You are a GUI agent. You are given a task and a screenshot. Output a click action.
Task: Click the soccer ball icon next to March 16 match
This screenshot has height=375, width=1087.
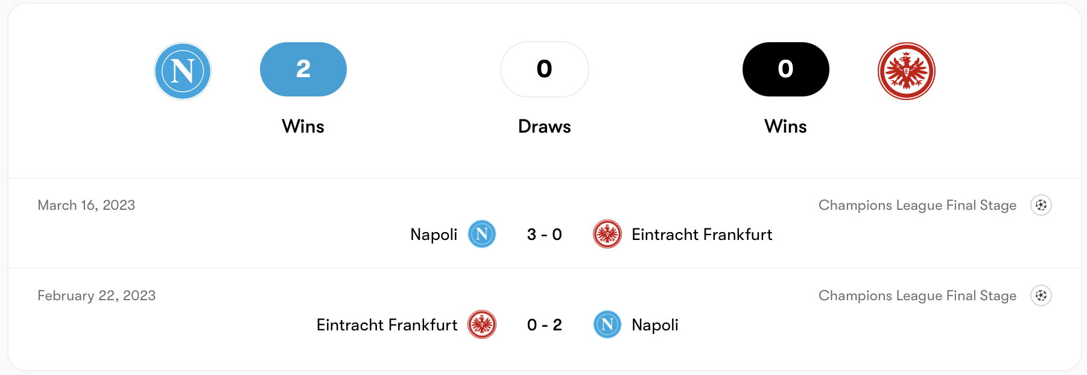point(1042,205)
